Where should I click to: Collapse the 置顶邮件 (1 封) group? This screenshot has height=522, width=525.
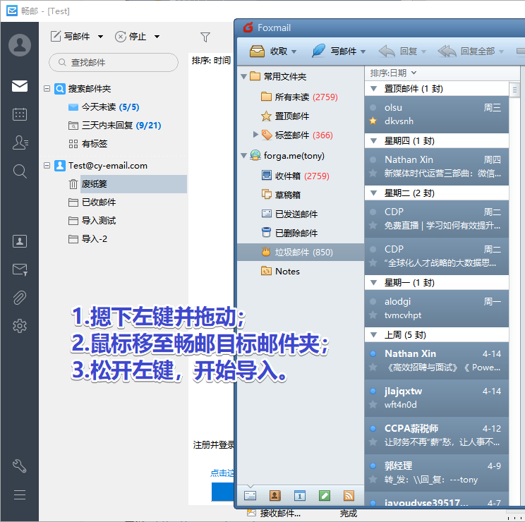(x=374, y=89)
